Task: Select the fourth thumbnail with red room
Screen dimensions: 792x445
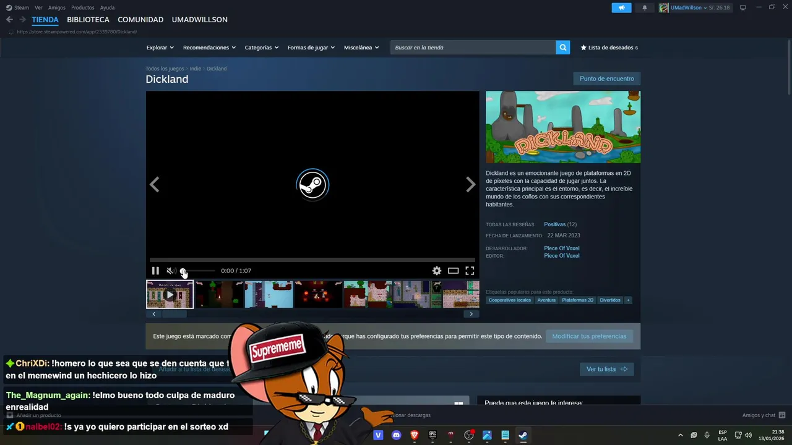Action: click(x=318, y=295)
